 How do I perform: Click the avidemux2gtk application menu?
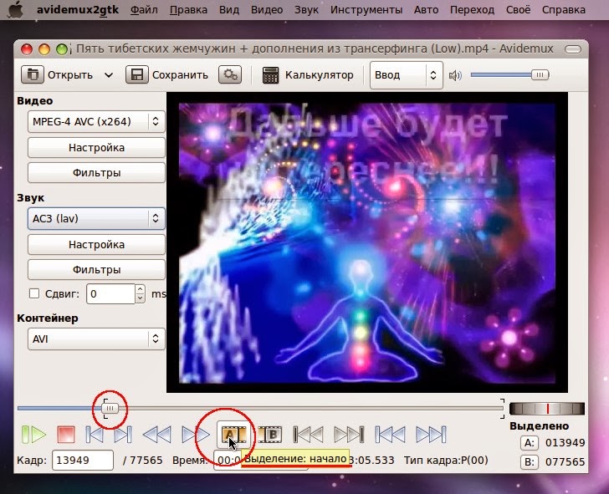[78, 10]
